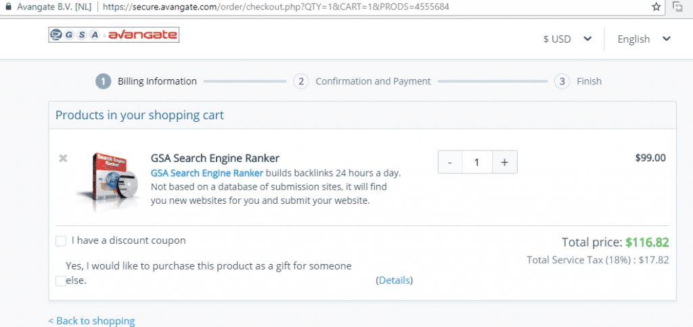The width and height of the screenshot is (693, 327).
Task: Click the address bar URL
Action: 276,7
